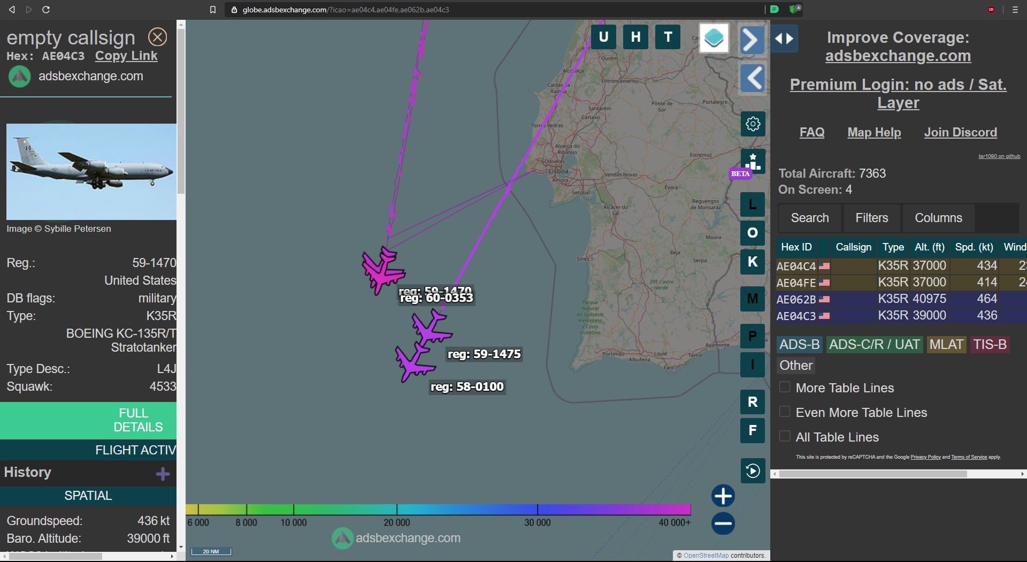The height and width of the screenshot is (562, 1027).
Task: Zoom out on the map
Action: click(723, 523)
